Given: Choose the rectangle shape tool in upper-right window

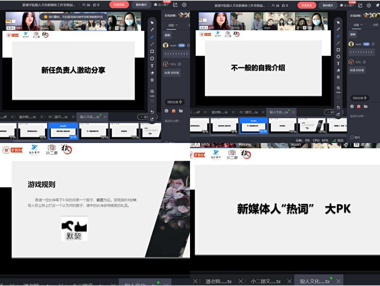Looking at the screenshot, I should click(x=338, y=50).
